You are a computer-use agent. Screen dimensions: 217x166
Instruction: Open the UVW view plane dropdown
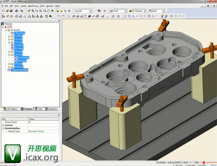pyautogui.click(x=163, y=11)
